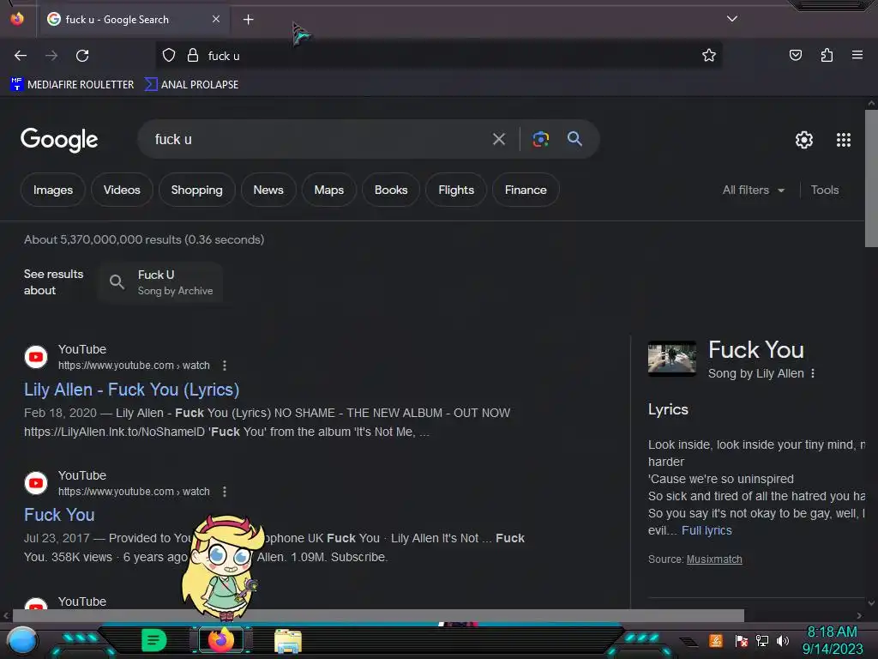Click the second result's YouTube favicon
The width and height of the screenshot is (878, 659).
click(x=36, y=483)
